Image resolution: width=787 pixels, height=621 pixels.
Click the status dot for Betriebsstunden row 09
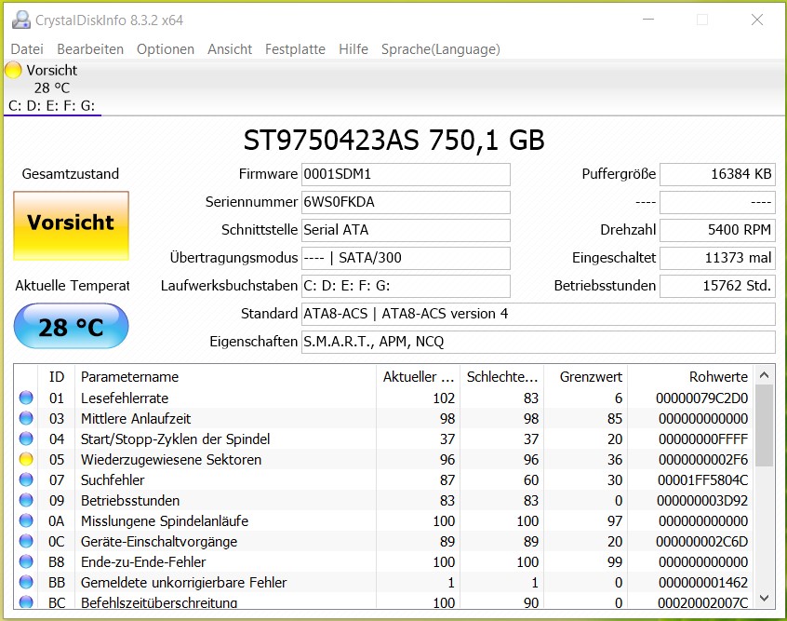[26, 500]
